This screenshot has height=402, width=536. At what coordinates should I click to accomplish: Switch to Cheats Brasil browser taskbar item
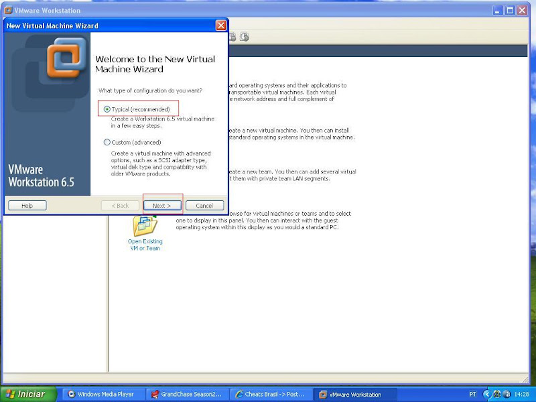(x=271, y=394)
